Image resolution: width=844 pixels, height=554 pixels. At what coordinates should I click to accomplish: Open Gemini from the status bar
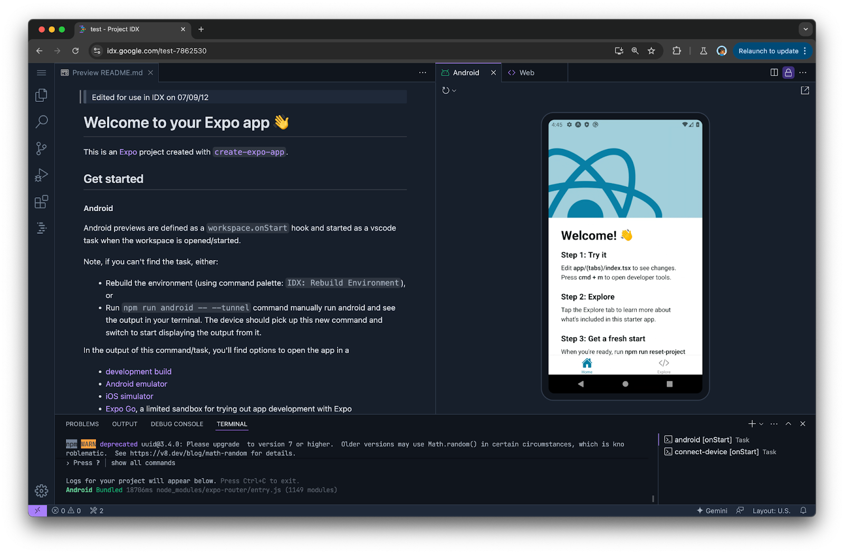pyautogui.click(x=712, y=511)
